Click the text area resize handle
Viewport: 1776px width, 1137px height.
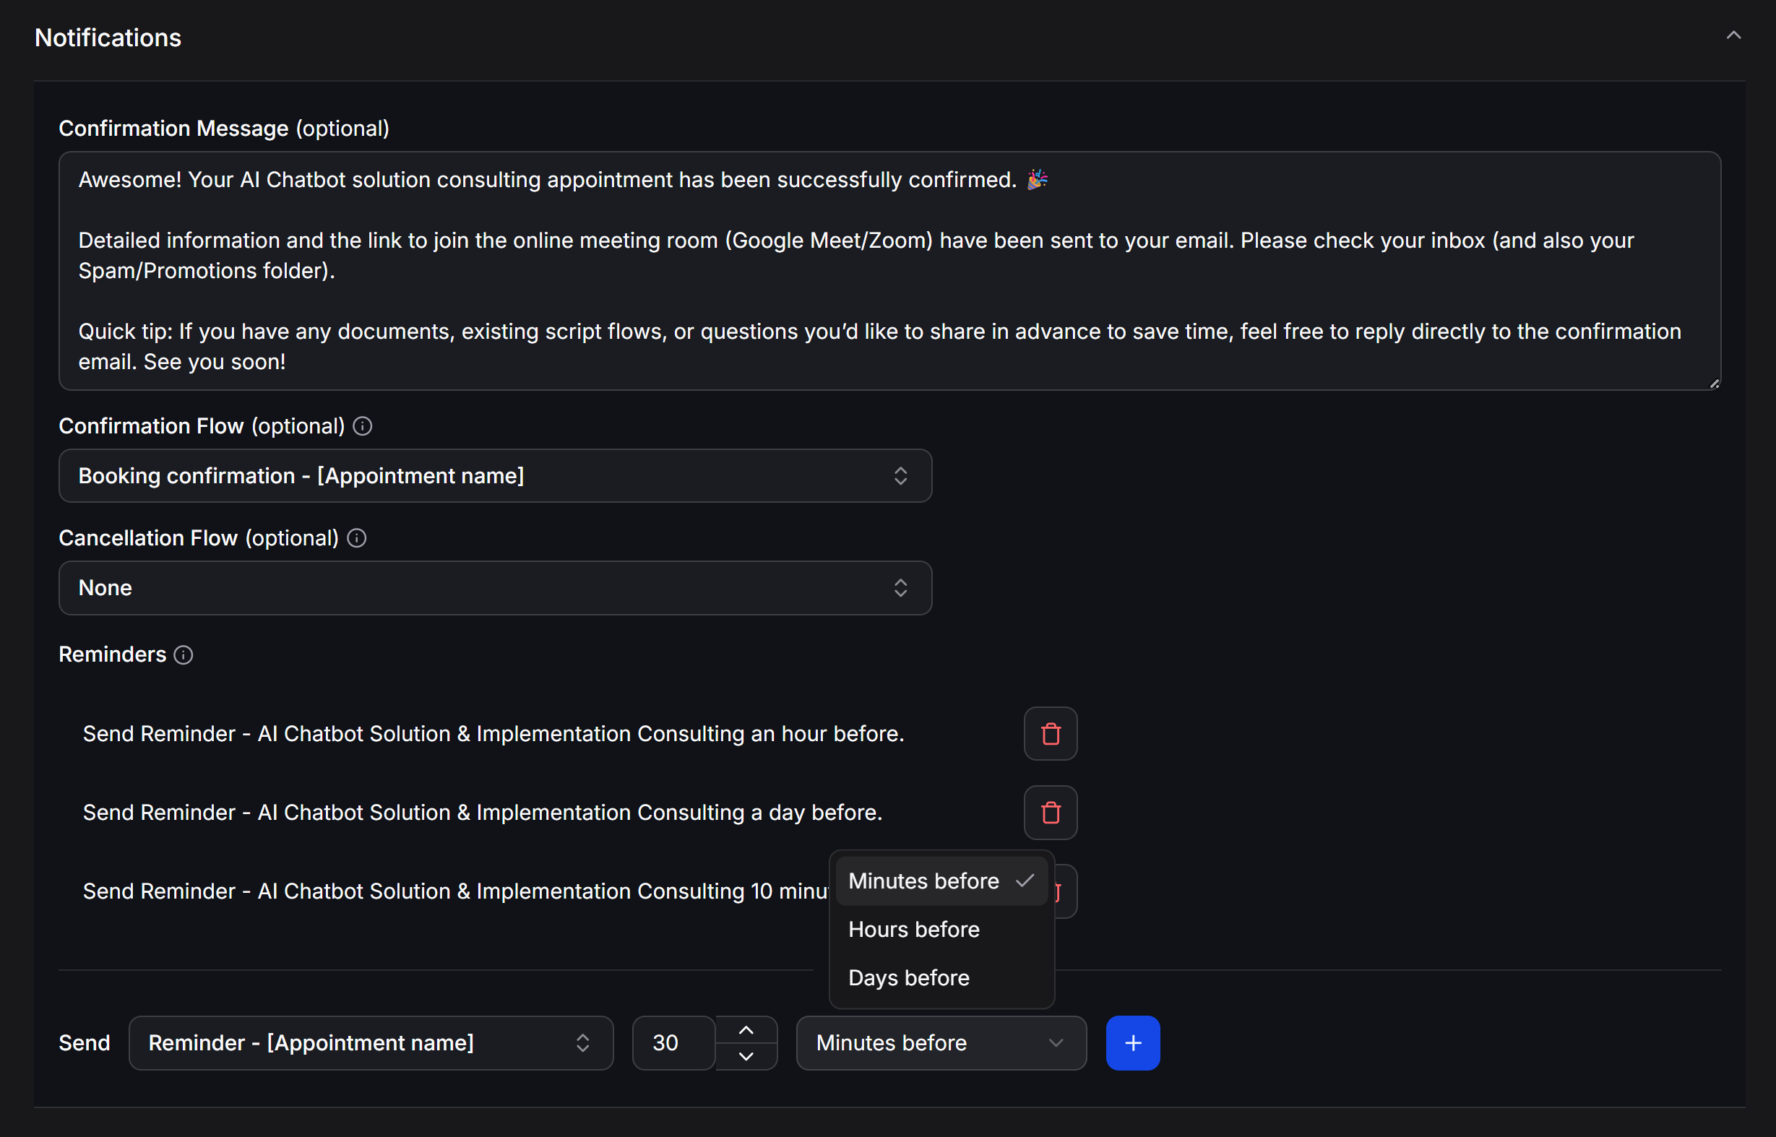[1714, 383]
